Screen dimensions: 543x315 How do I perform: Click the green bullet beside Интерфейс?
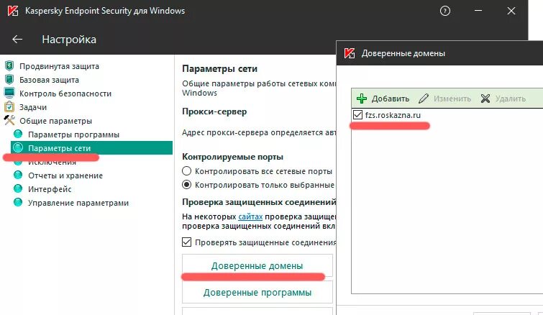pos(18,188)
